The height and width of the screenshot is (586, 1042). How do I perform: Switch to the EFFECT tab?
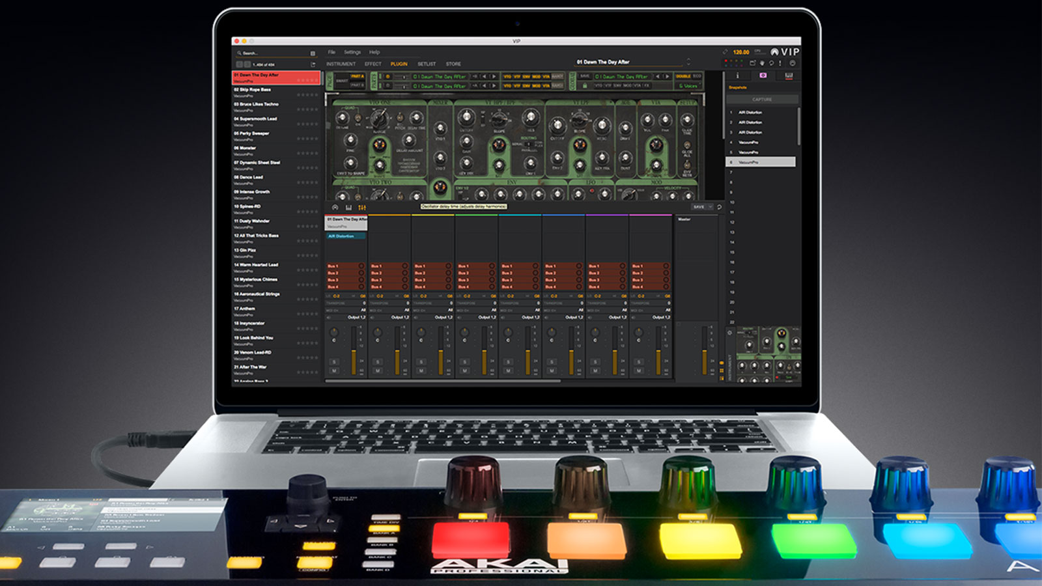coord(373,64)
